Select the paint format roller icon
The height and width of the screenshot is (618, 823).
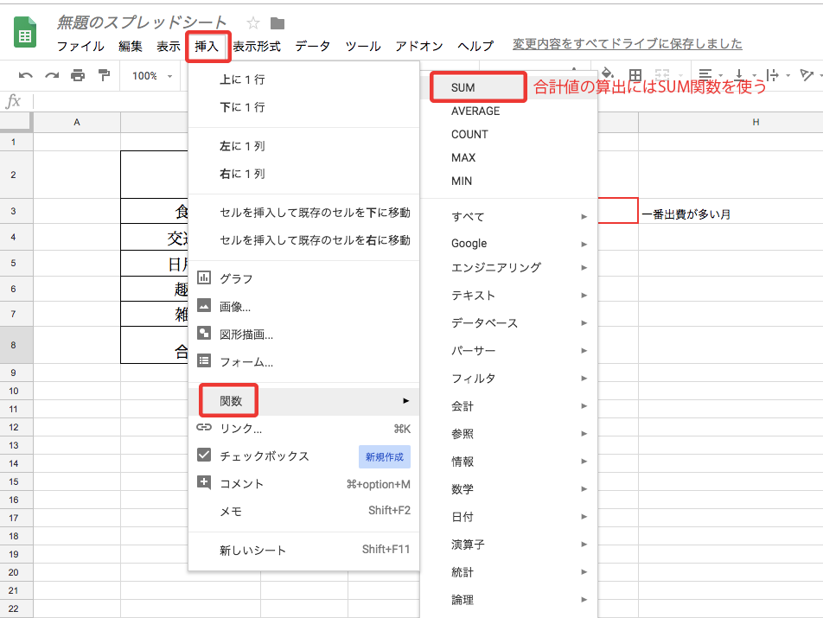click(105, 76)
